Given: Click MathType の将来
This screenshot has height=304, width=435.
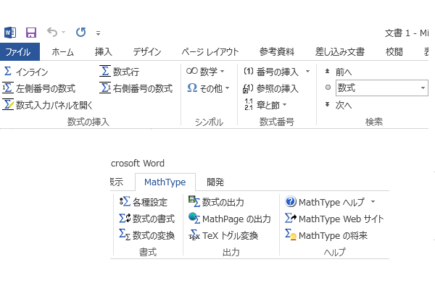Looking at the screenshot, I should tap(326, 235).
